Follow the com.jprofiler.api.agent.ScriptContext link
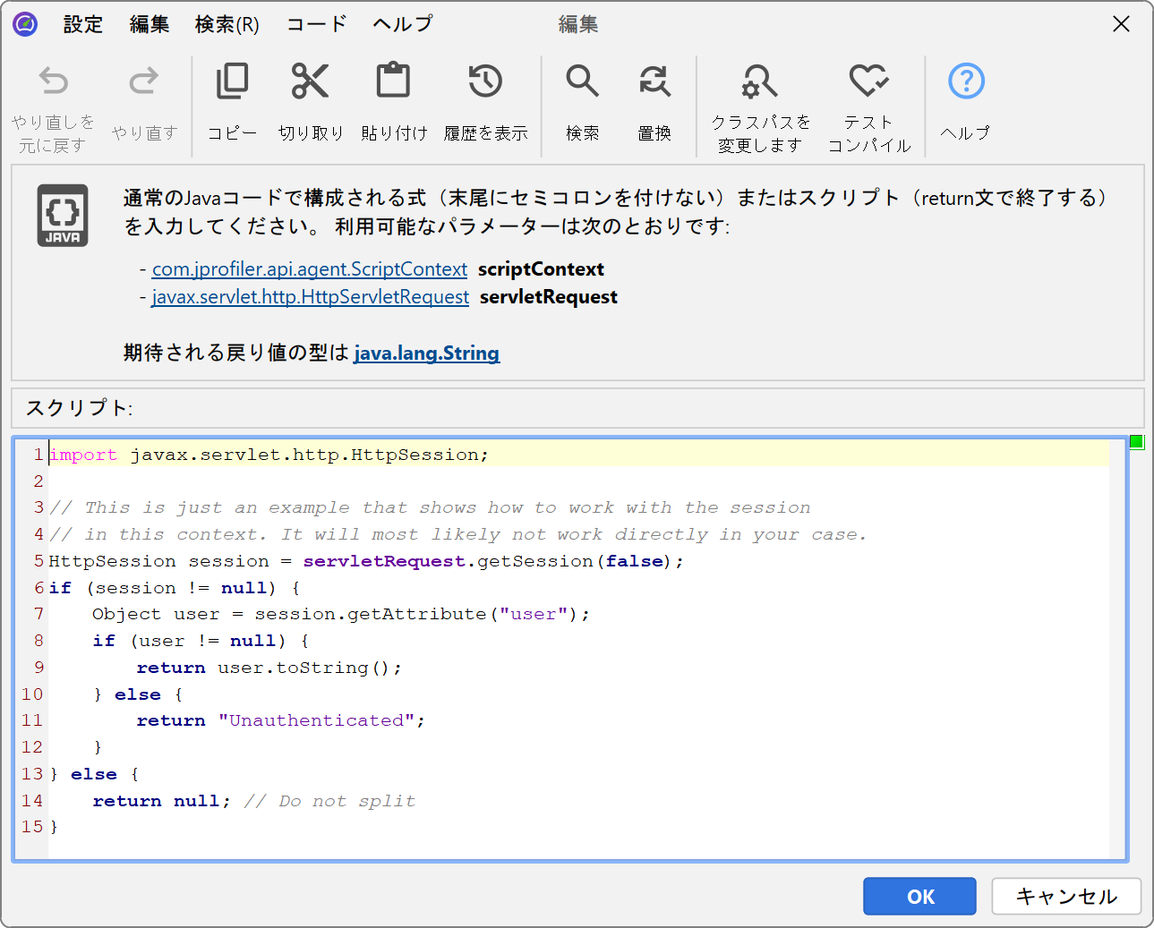Viewport: 1154px width, 928px height. click(310, 269)
